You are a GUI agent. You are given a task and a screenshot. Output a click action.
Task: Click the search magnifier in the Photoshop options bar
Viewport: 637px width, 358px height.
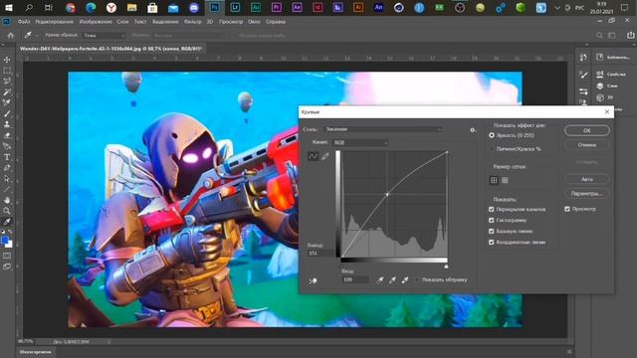[x=599, y=36]
